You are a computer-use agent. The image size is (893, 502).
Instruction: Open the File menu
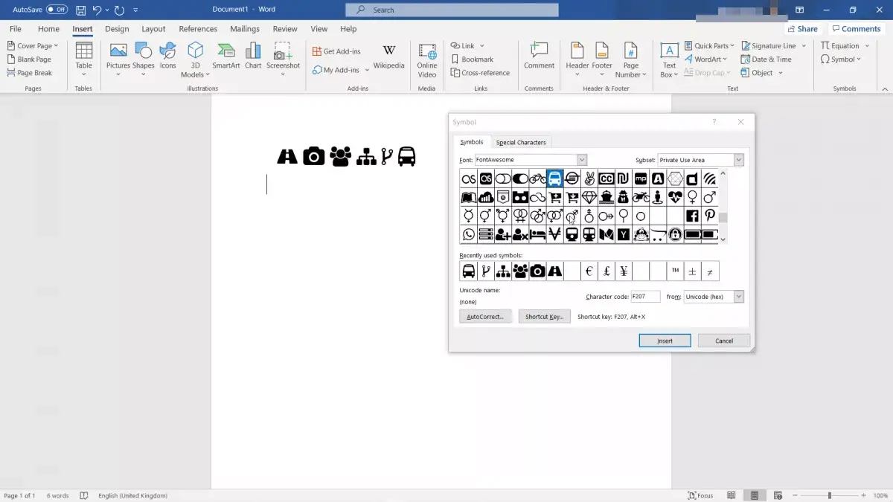(x=15, y=29)
